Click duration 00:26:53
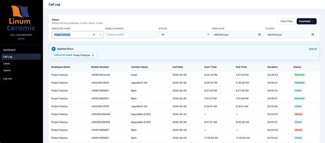This screenshot has width=325, height=143. [x=273, y=75]
